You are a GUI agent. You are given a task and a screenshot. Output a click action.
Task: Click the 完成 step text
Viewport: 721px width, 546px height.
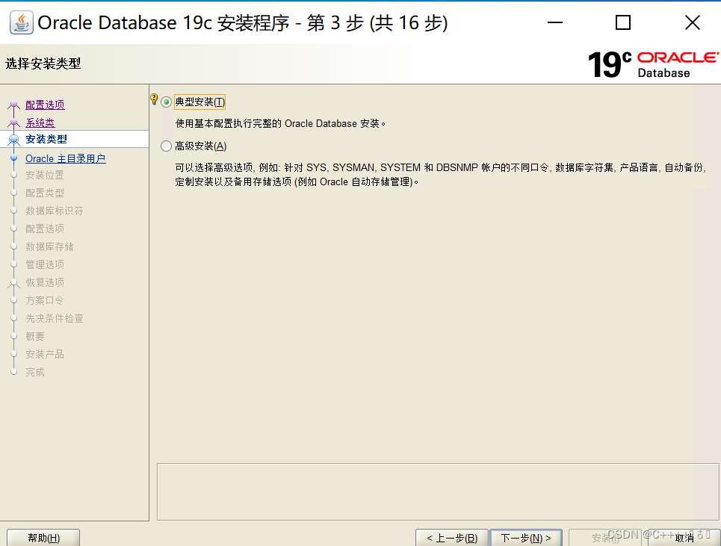point(35,372)
